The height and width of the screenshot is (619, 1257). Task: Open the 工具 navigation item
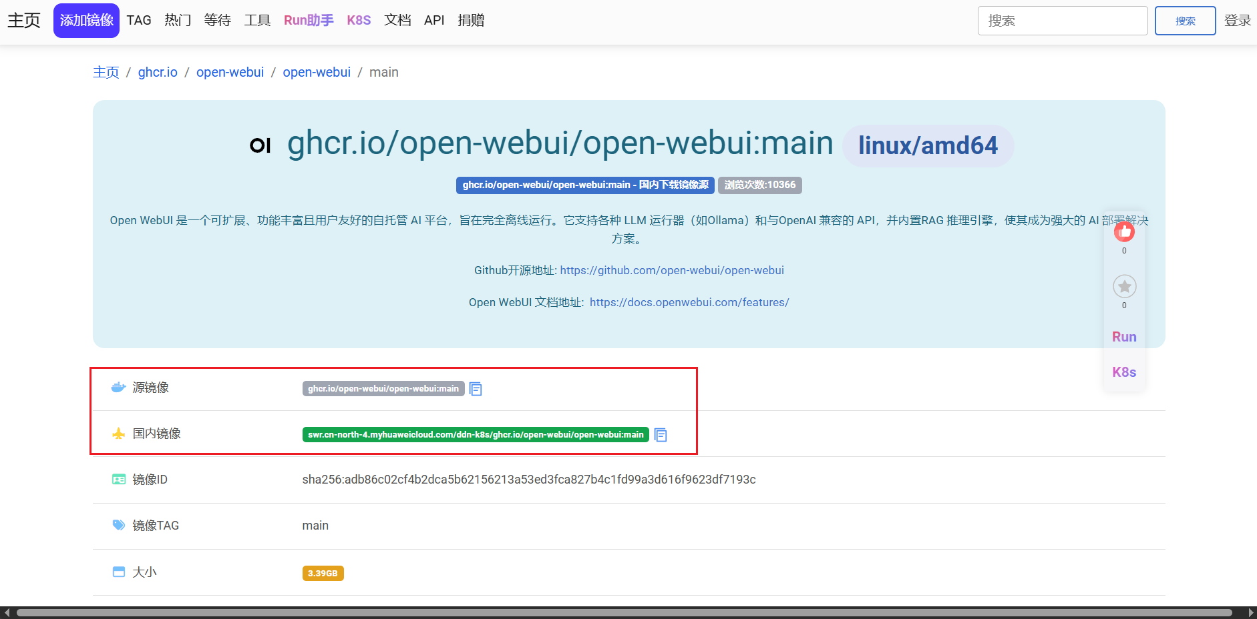[x=257, y=20]
